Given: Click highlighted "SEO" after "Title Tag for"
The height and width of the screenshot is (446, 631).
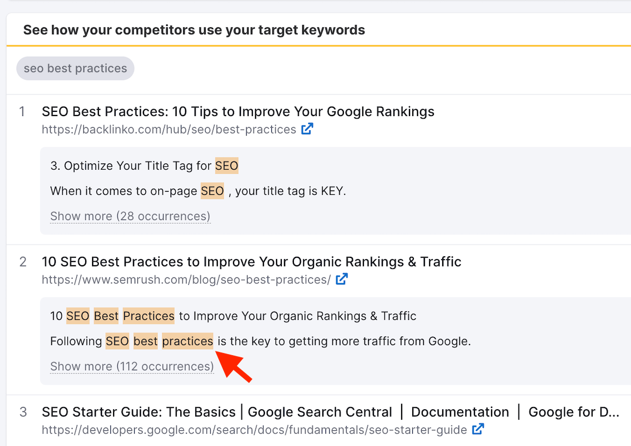Looking at the screenshot, I should pyautogui.click(x=227, y=166).
